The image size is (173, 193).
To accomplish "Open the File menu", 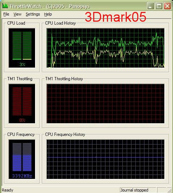I will (6, 14).
